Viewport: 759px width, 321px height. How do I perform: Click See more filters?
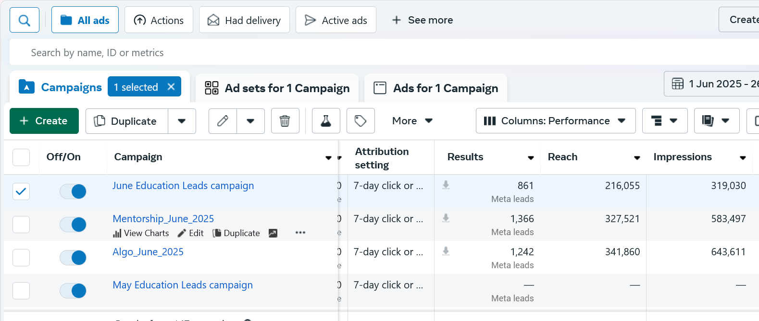click(x=422, y=20)
